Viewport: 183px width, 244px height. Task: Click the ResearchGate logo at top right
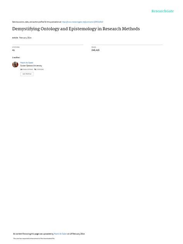163,11
